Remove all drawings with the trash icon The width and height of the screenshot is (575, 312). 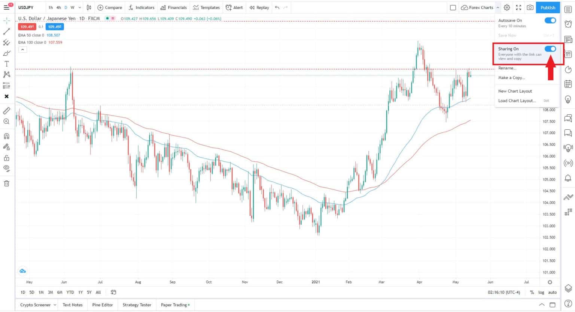(x=6, y=183)
